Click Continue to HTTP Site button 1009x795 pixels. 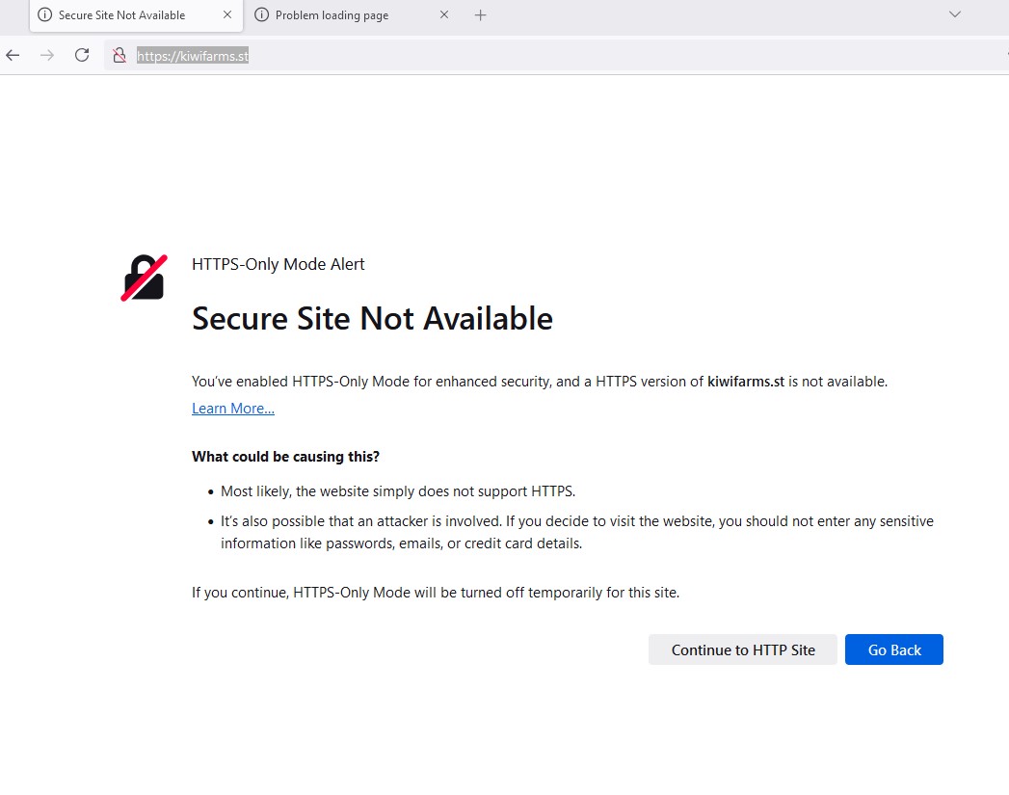[x=743, y=649]
